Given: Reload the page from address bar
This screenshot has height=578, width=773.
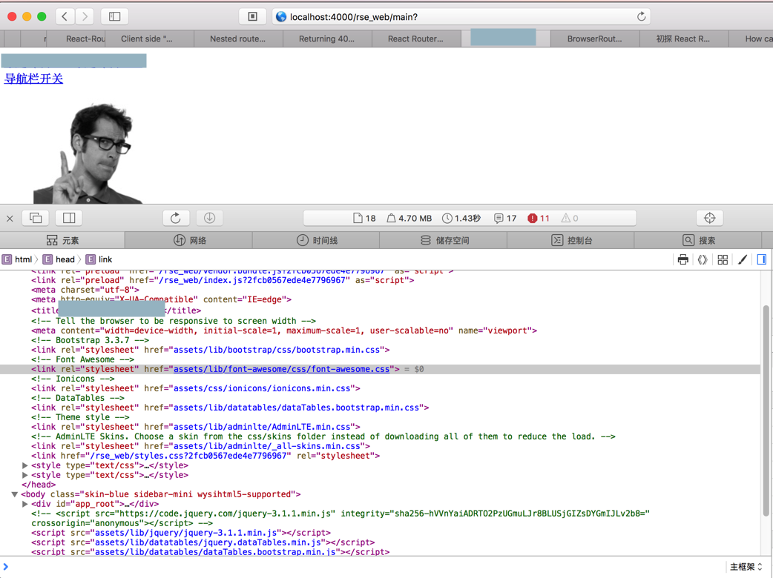Looking at the screenshot, I should [x=641, y=17].
